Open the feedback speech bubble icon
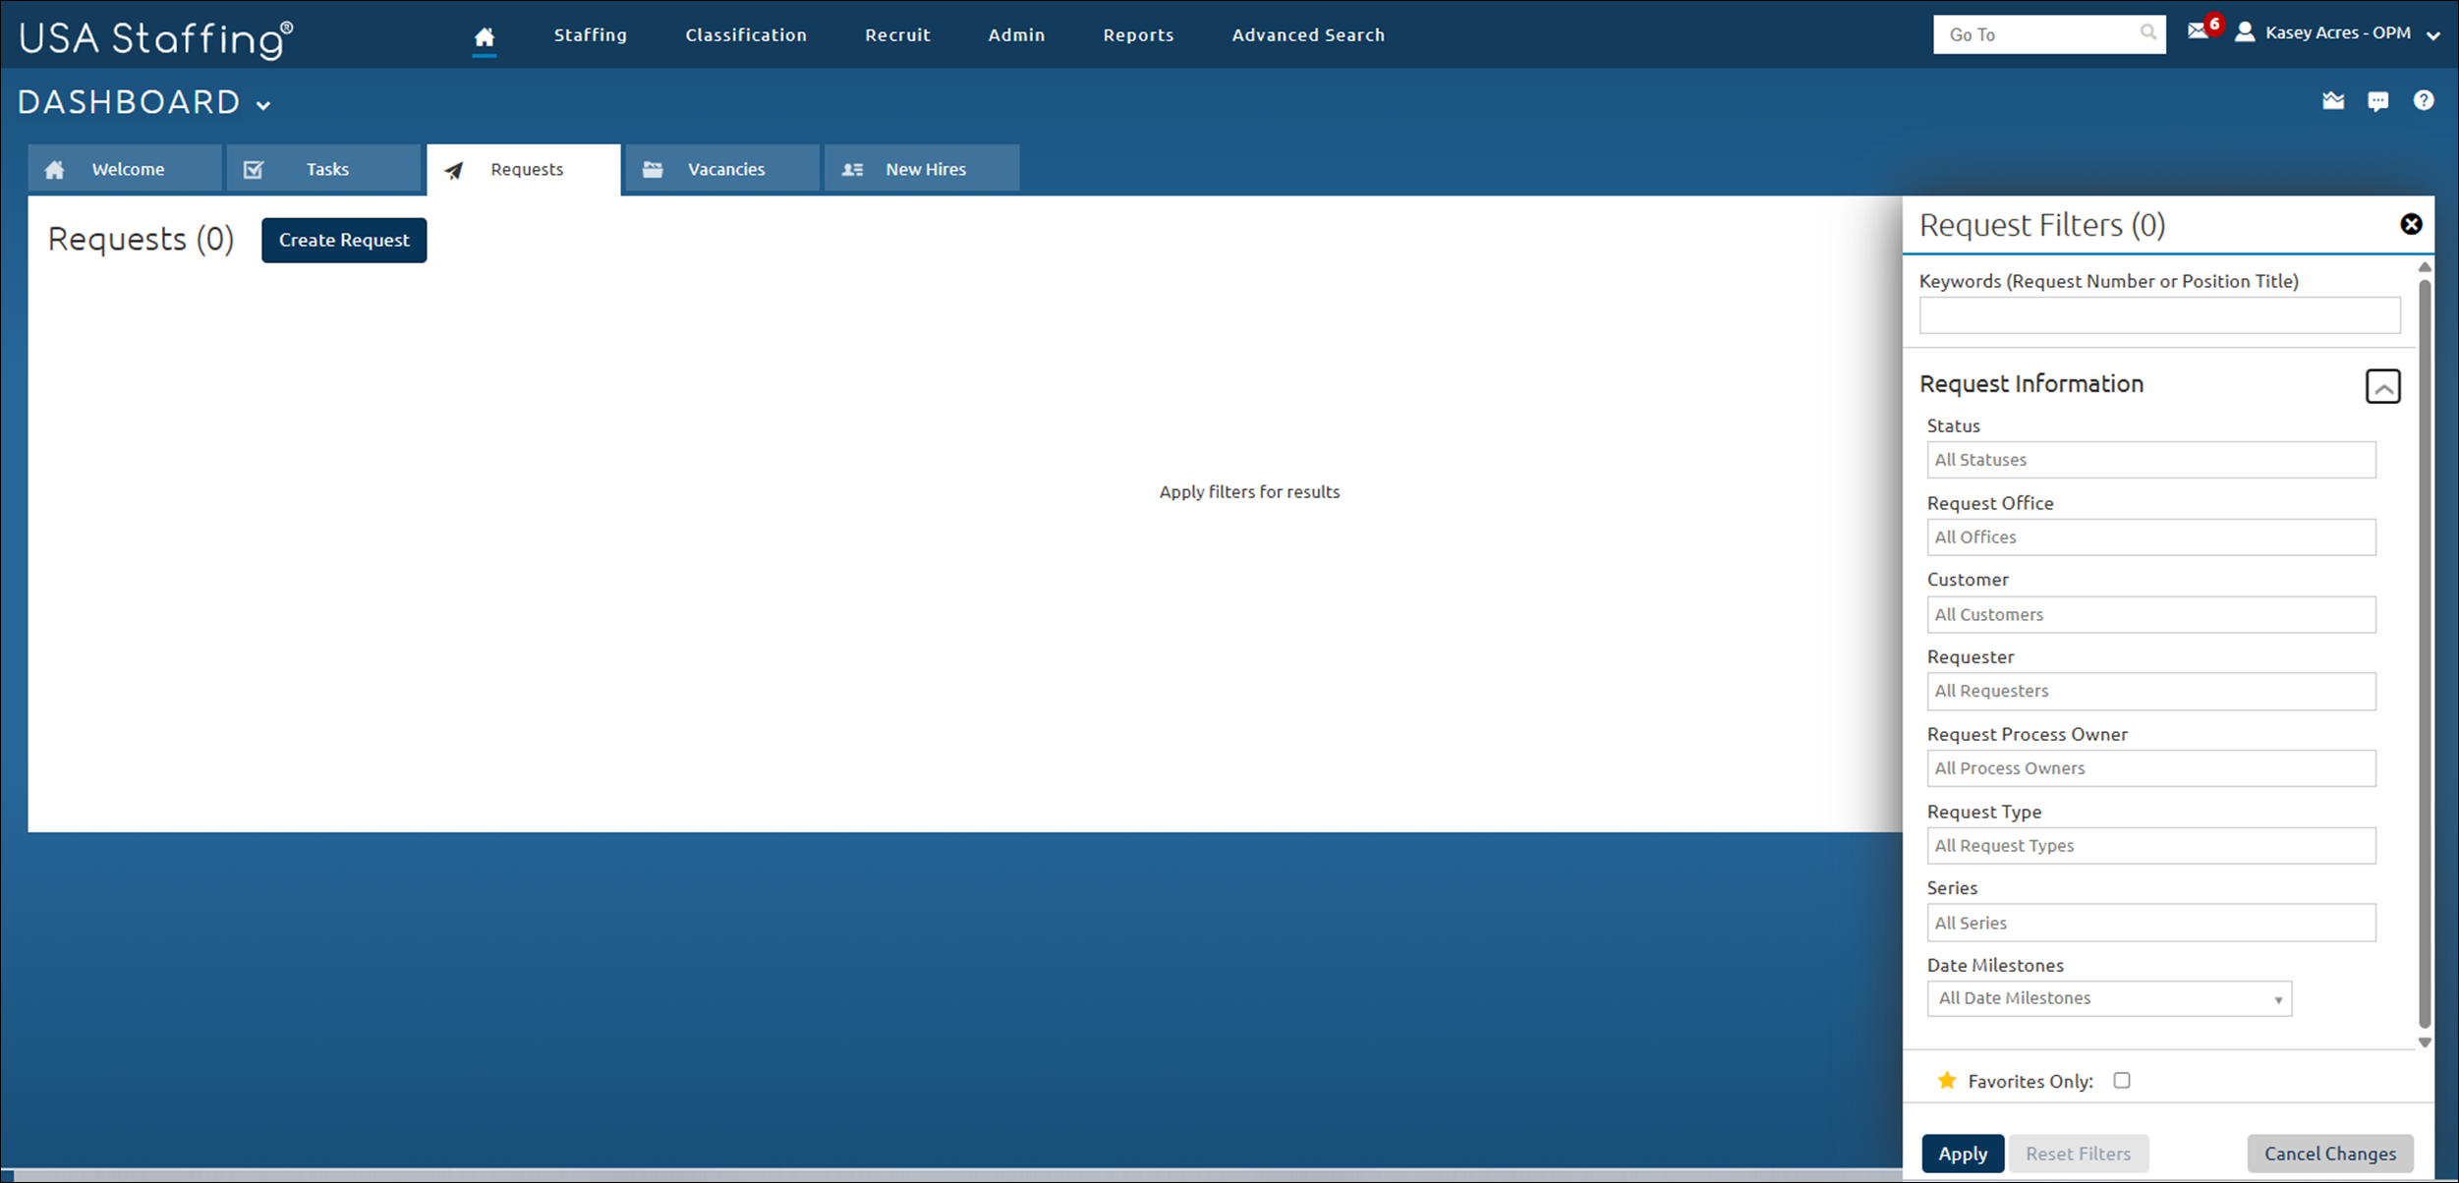The image size is (2459, 1183). 2378,101
